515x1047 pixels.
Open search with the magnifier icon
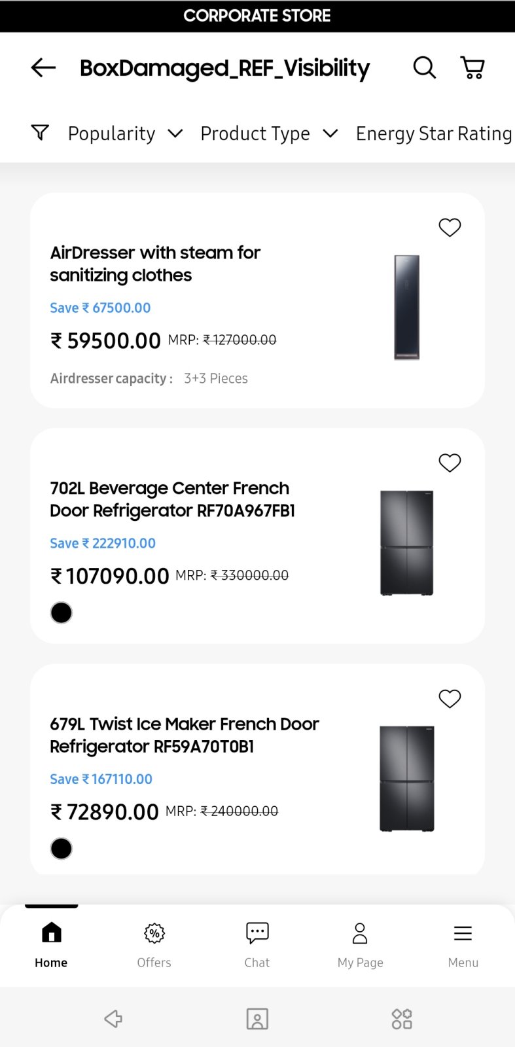[424, 67]
